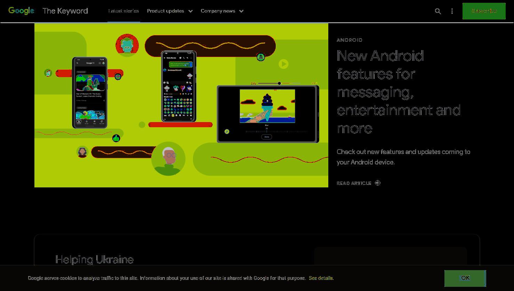The width and height of the screenshot is (514, 291).
Task: Click the READ ARTICLE link
Action: coord(354,183)
